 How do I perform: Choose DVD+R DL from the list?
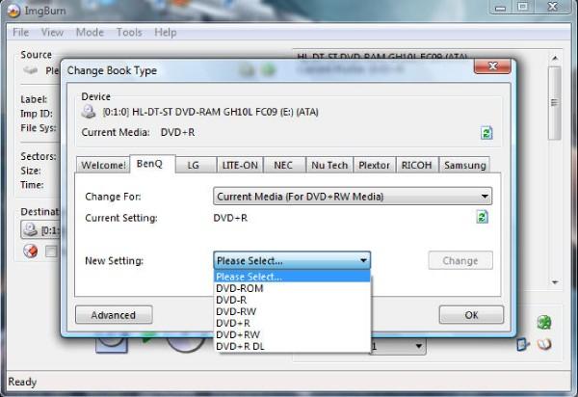coord(292,347)
